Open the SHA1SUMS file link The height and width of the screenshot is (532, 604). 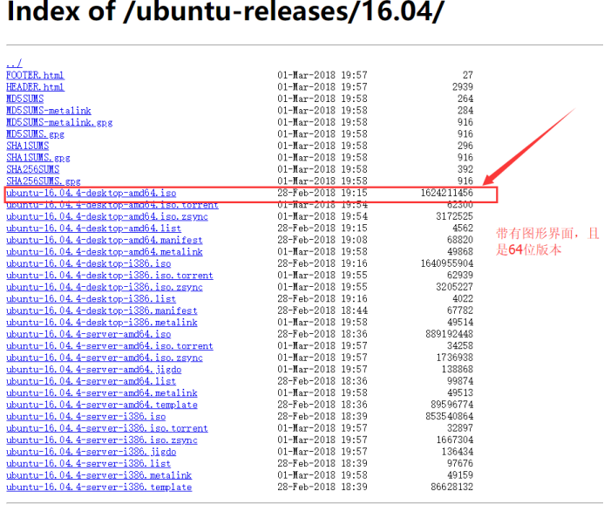pos(27,146)
